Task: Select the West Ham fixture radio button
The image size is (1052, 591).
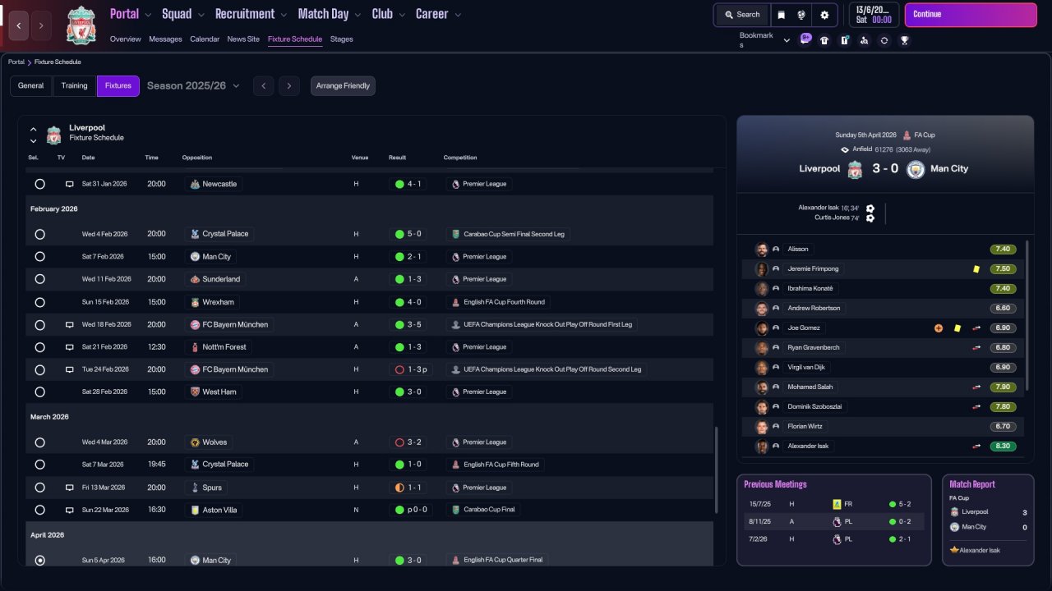Action: click(x=39, y=392)
